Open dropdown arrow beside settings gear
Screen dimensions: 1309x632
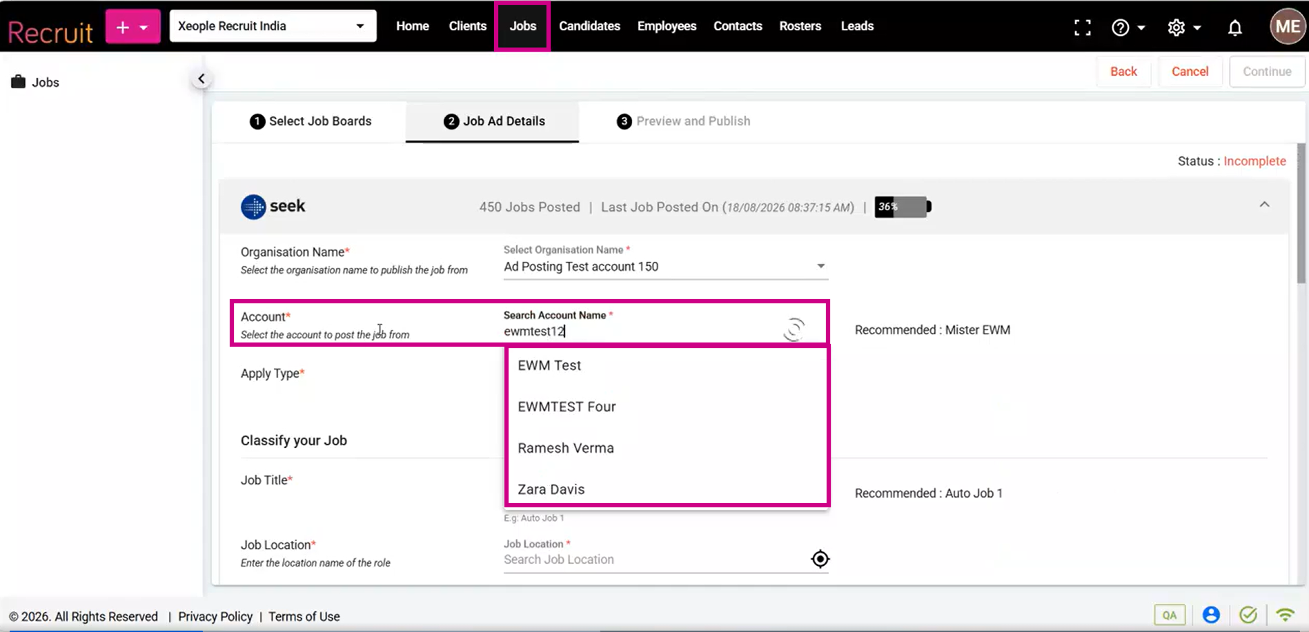click(x=1197, y=28)
